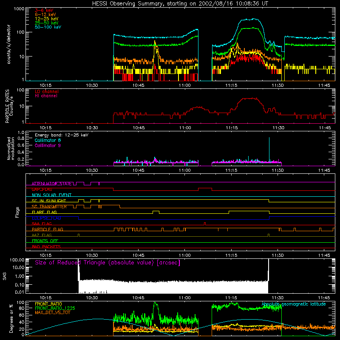Image resolution: width=340 pixels, height=340 pixels.
Task: Select the 50-100 keV legend label
Action: pyautogui.click(x=48, y=27)
